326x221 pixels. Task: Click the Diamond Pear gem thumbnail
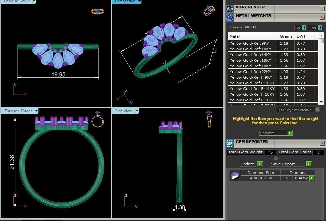tap(235, 175)
